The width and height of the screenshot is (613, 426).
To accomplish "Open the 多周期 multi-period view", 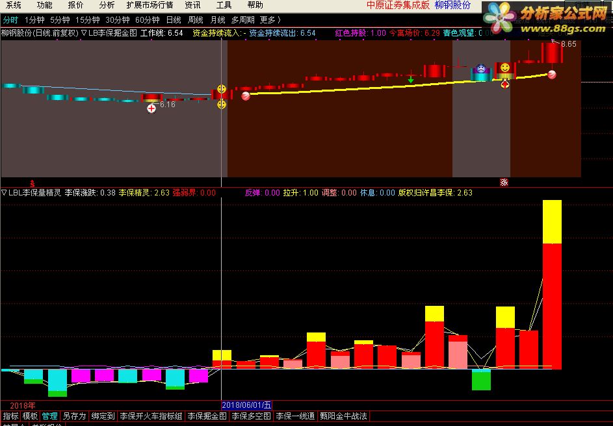I will coord(242,20).
